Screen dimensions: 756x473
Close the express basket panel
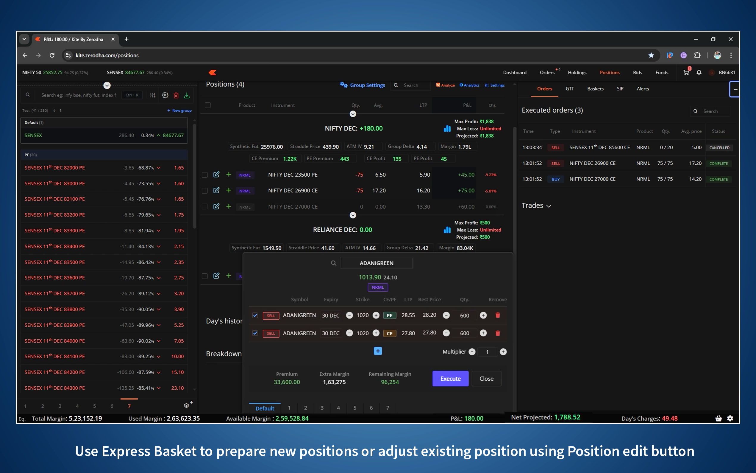(486, 379)
